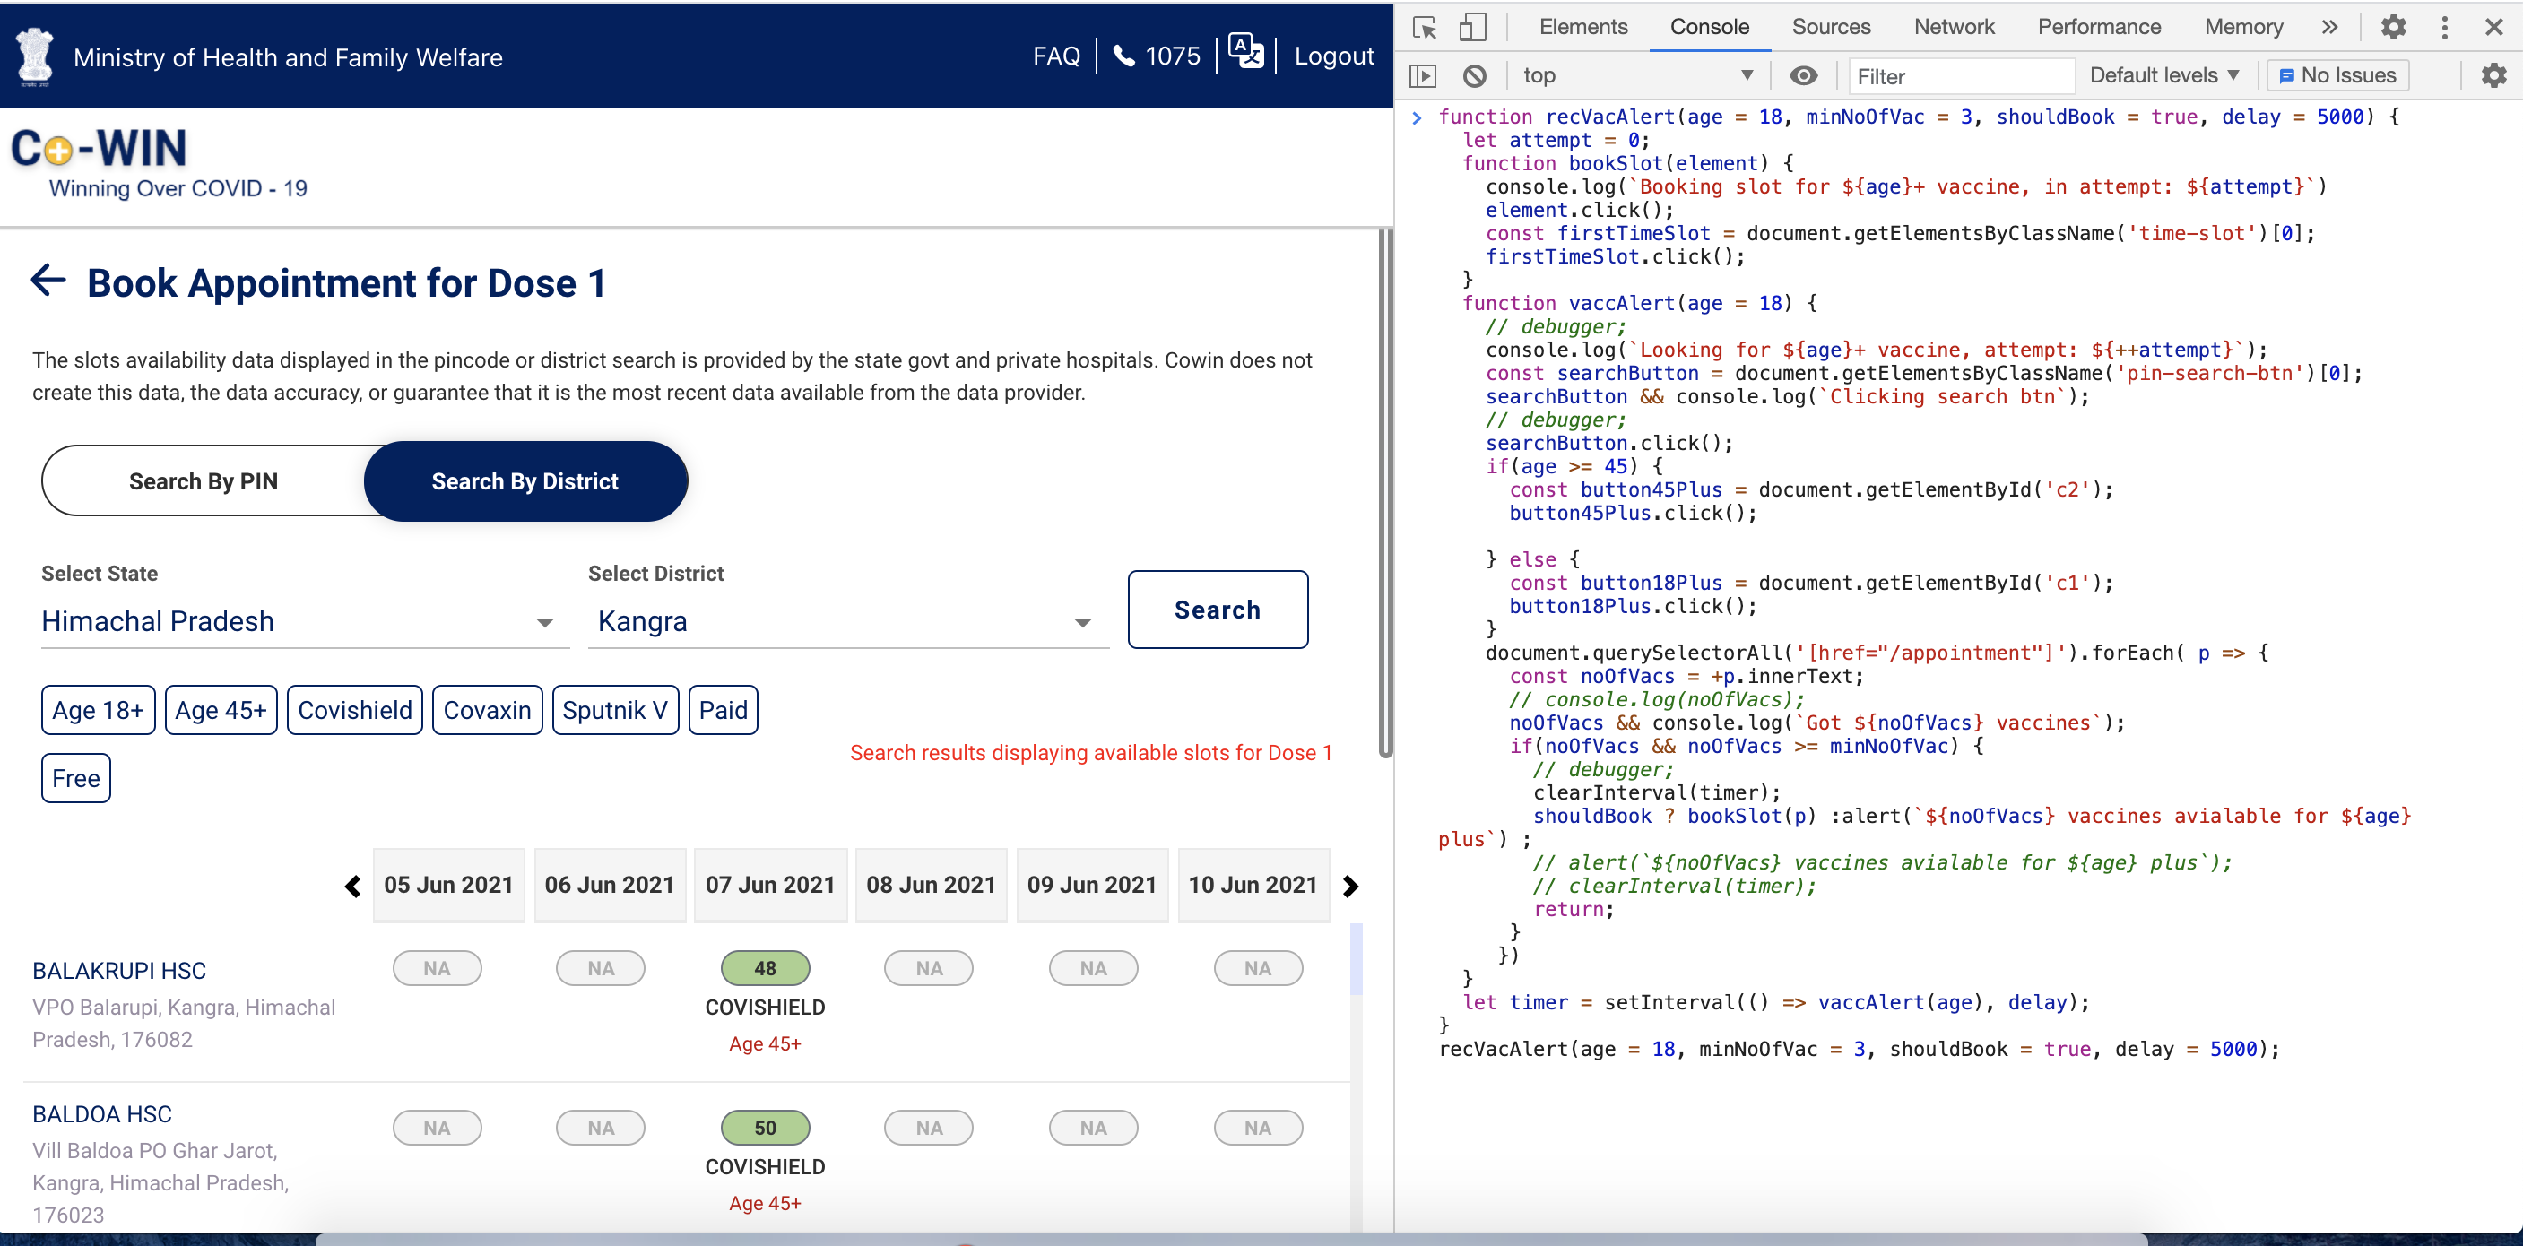This screenshot has height=1246, width=2523.
Task: Toggle the Free vaccine filter
Action: click(x=75, y=778)
